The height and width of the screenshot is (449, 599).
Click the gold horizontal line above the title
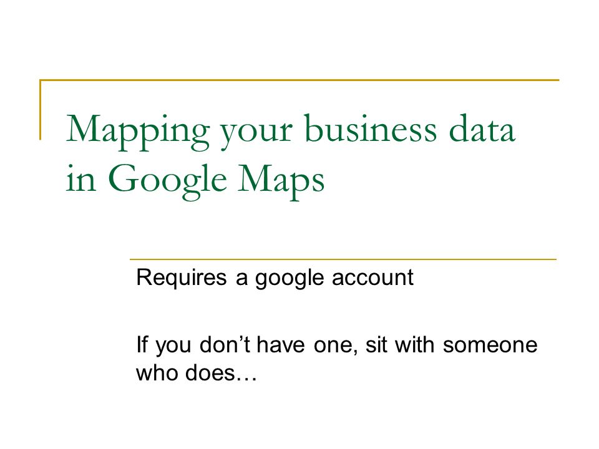299,80
